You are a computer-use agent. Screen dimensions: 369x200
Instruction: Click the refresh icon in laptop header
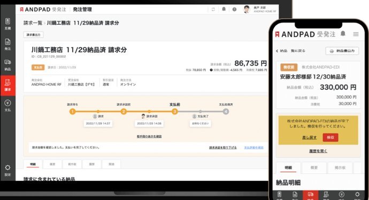213,10
